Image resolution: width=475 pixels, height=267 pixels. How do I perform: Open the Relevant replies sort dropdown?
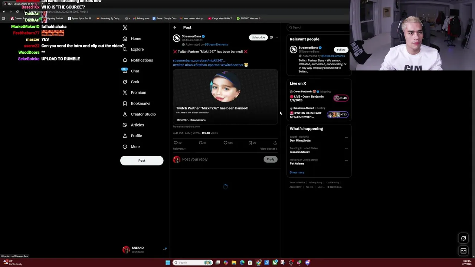tap(179, 149)
